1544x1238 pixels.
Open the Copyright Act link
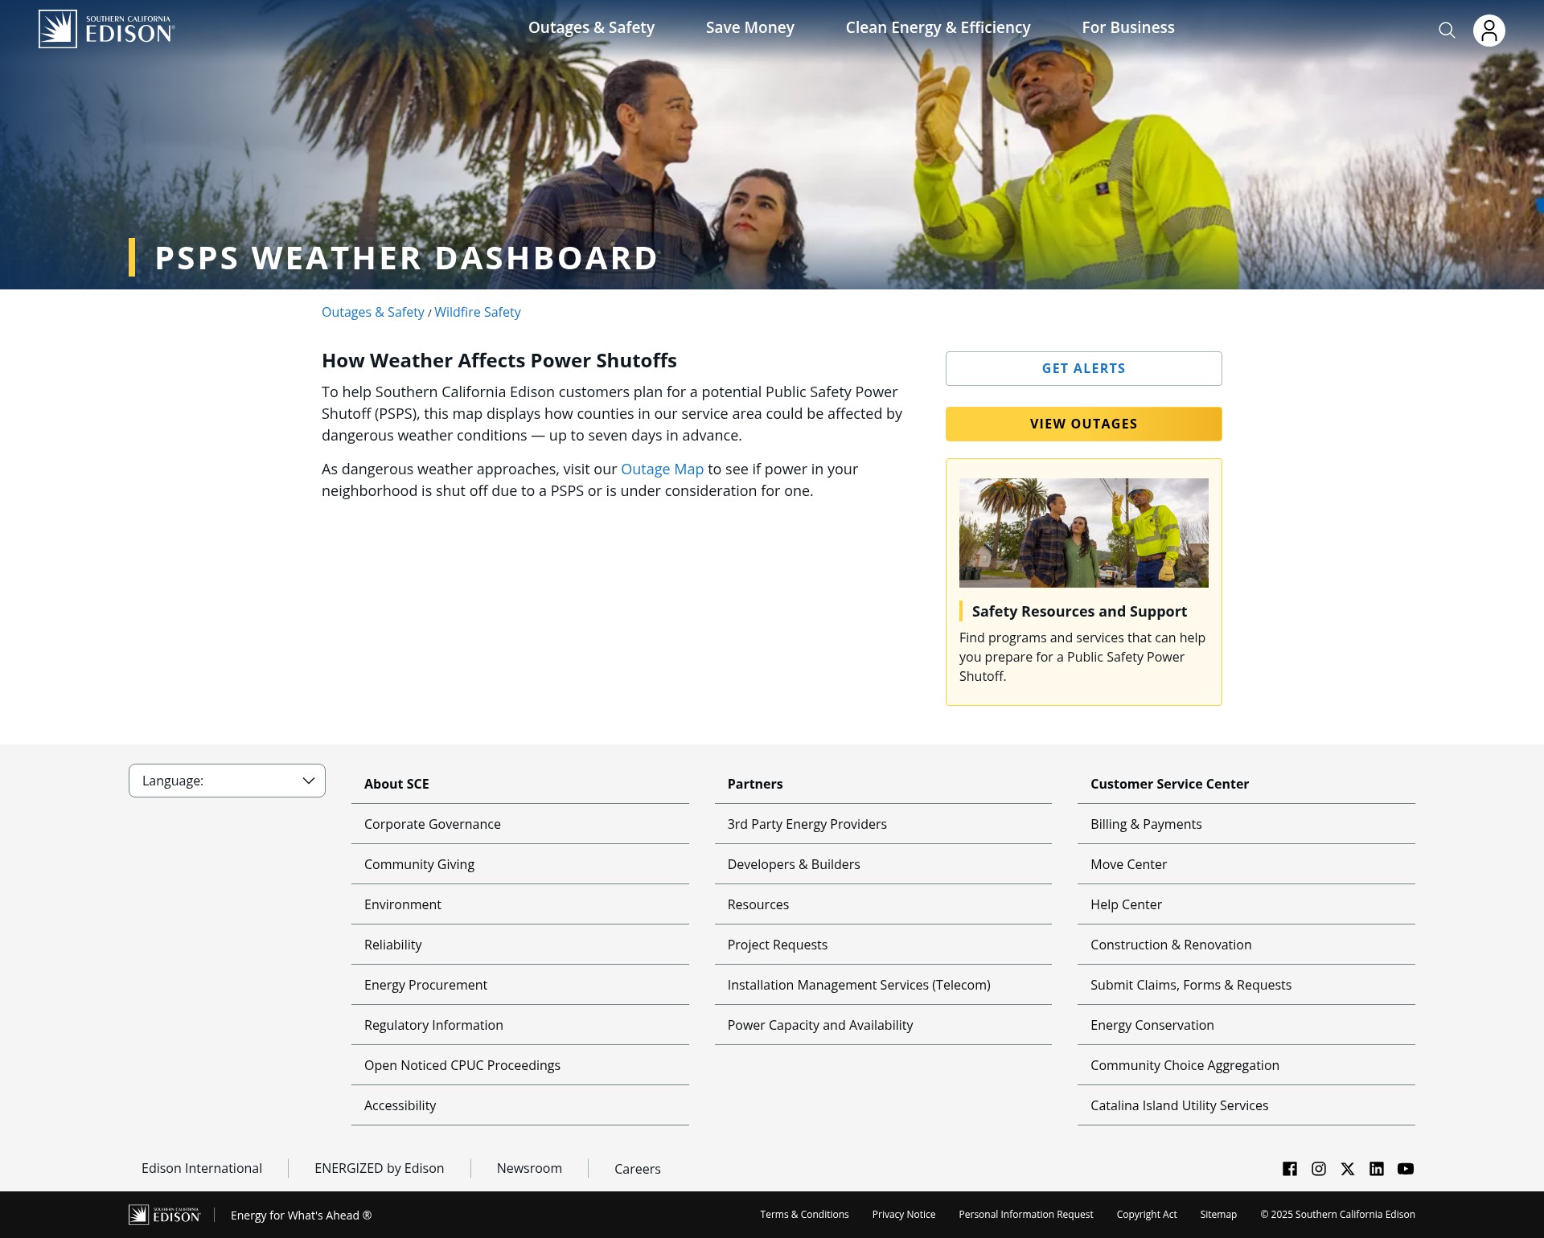point(1146,1214)
